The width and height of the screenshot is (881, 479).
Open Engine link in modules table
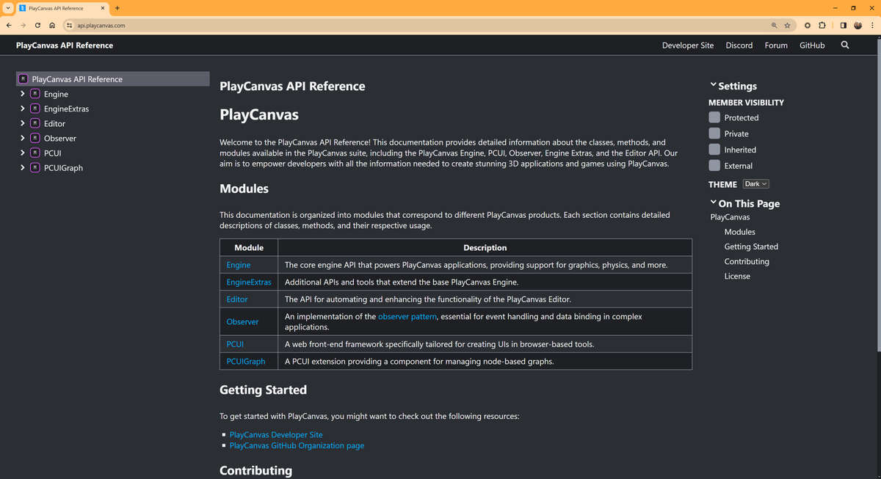coord(239,265)
